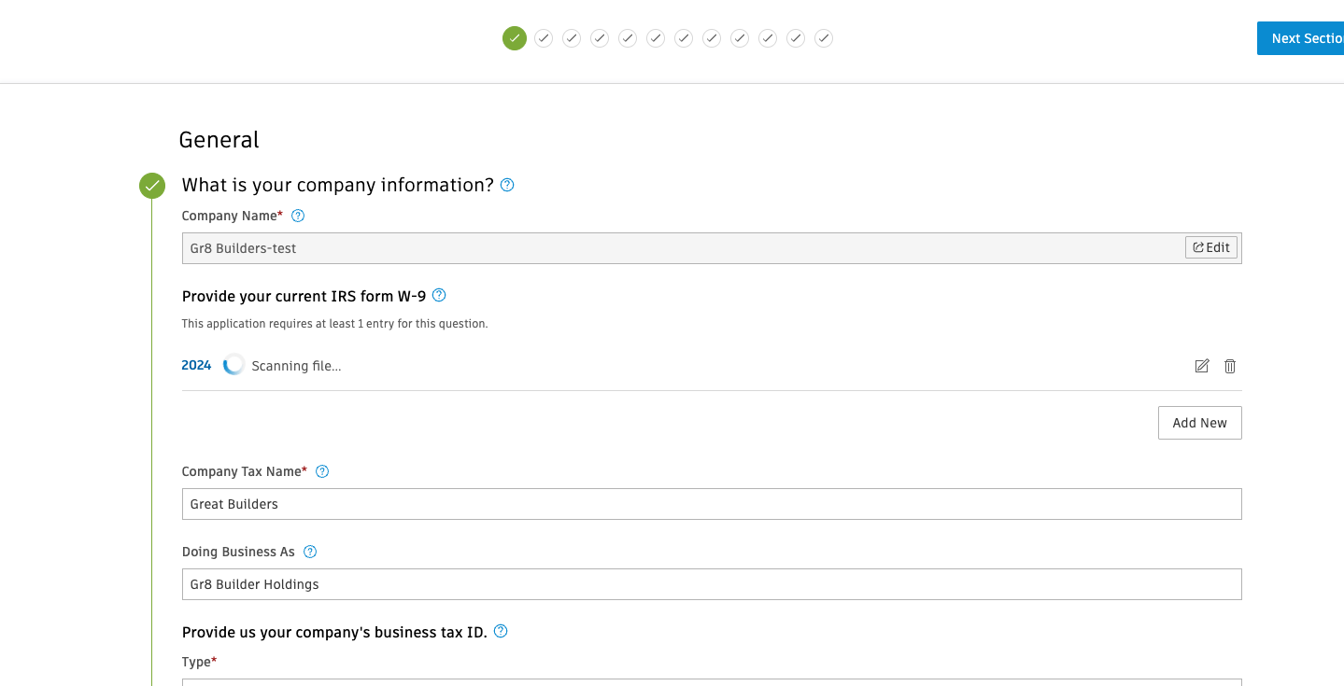Go to the eleventh progress step circle

(796, 38)
